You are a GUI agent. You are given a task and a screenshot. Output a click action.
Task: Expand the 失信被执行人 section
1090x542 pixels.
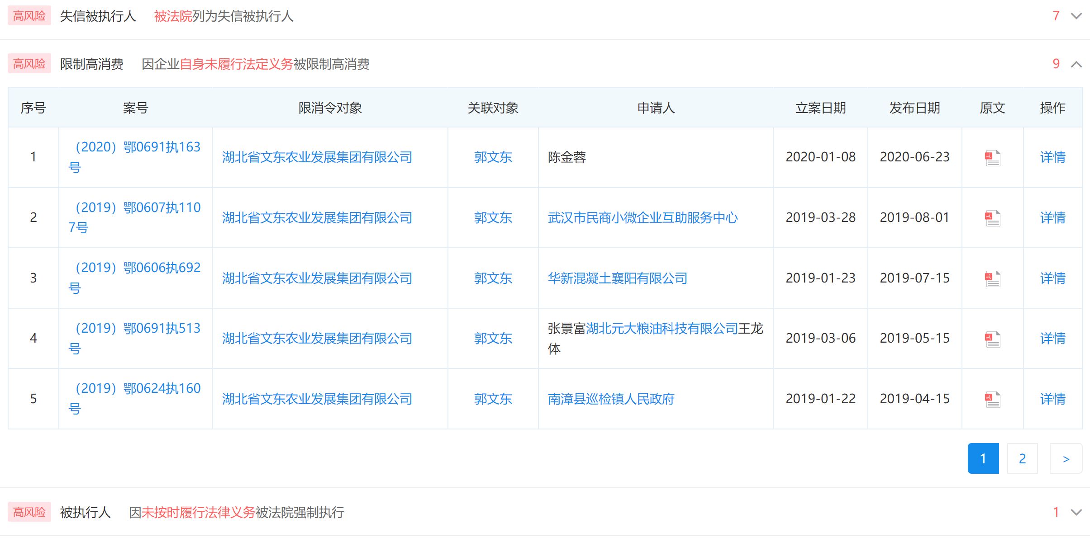[1076, 16]
